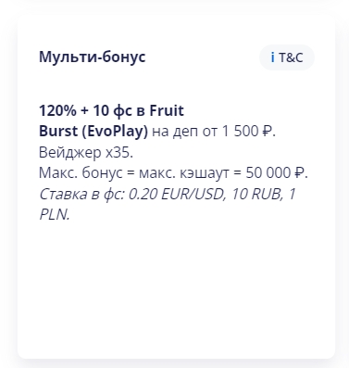Select the Мульти-бонус card title

tap(92, 57)
